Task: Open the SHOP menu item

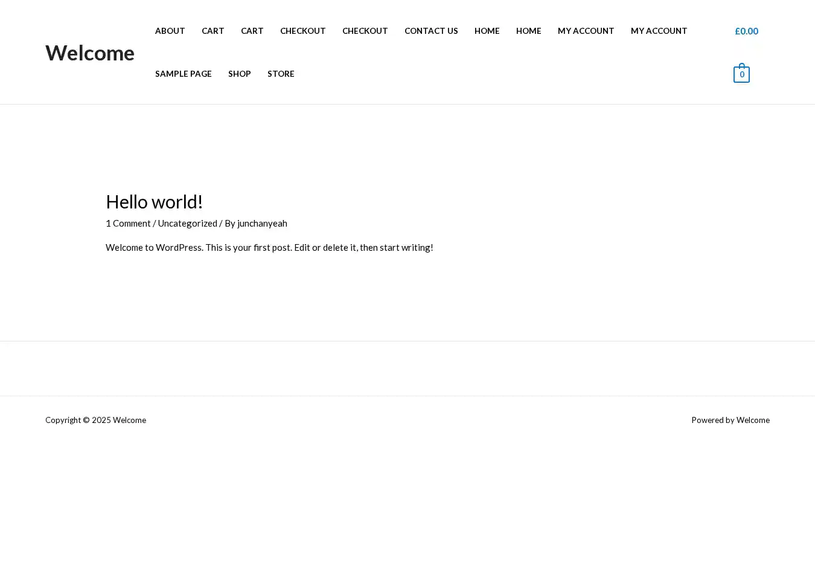Action: coord(239,74)
